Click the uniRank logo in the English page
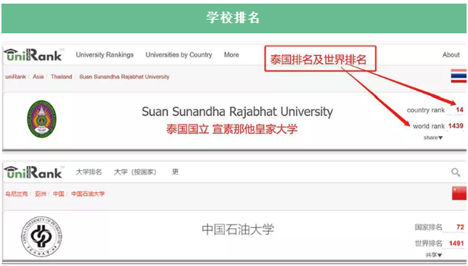The image size is (468, 266). click(x=33, y=55)
